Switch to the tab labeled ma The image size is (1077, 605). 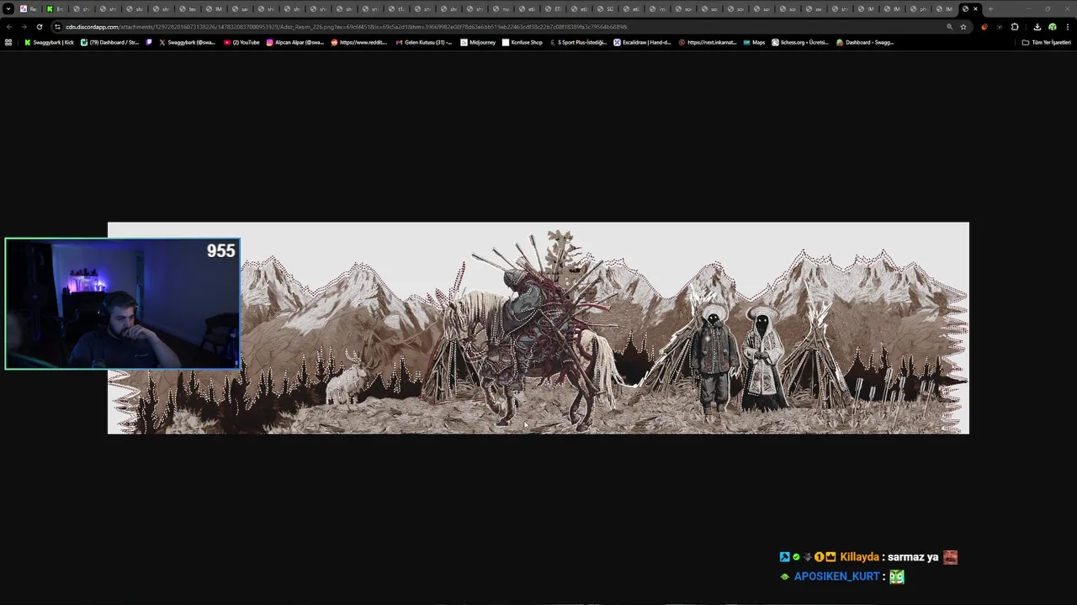(500, 8)
